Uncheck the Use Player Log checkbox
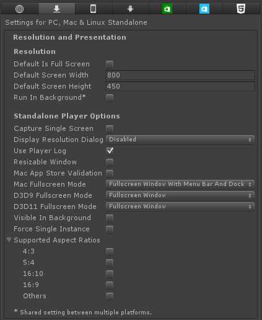 (110, 151)
